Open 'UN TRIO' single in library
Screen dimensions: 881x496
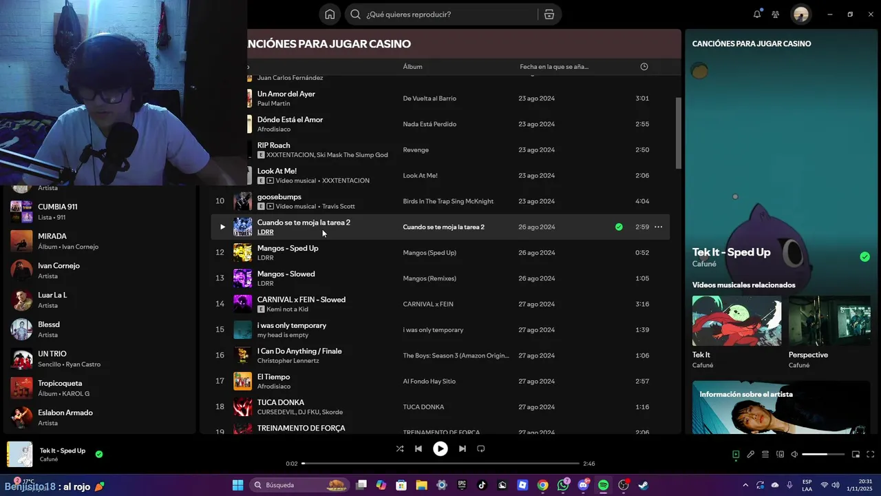coord(100,359)
